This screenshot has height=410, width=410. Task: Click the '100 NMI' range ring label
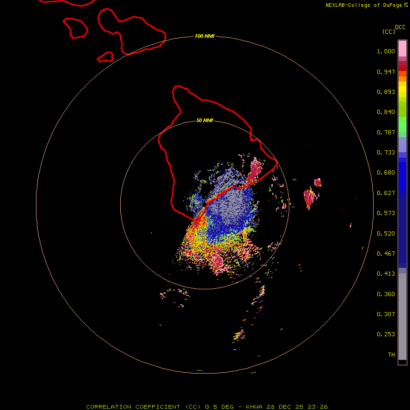205,36
